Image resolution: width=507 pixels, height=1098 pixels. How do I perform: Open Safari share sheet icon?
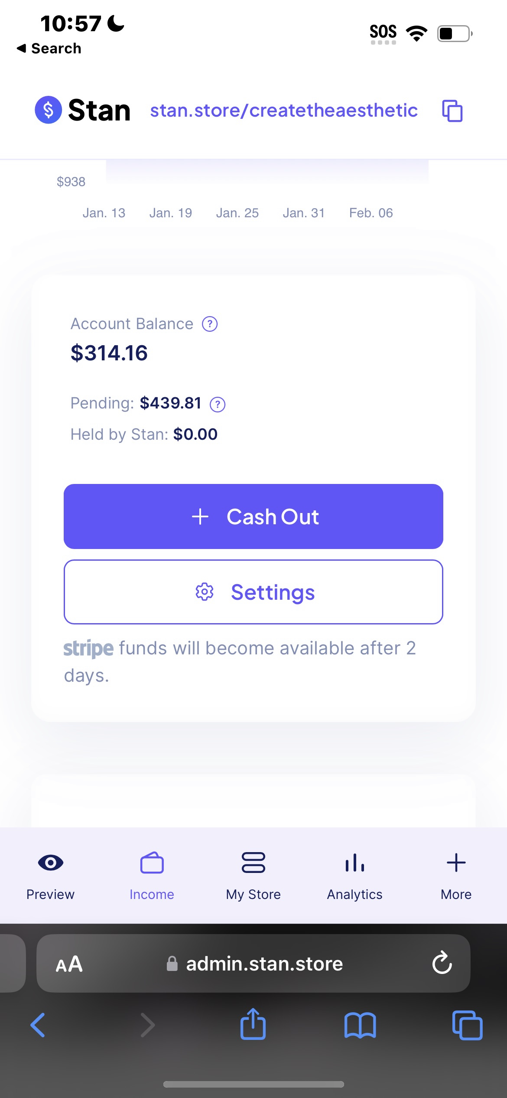point(253,1024)
